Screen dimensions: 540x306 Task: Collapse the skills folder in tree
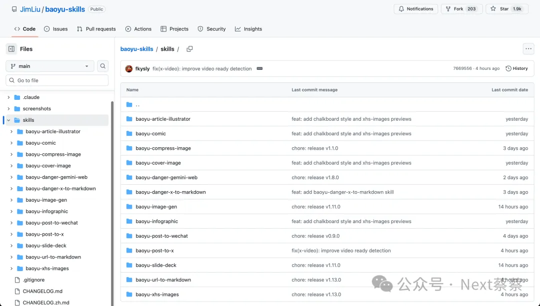(8, 120)
